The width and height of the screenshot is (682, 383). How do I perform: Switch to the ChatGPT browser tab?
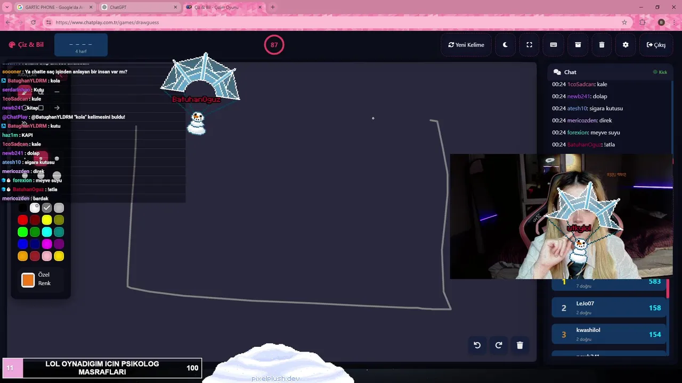pos(139,7)
